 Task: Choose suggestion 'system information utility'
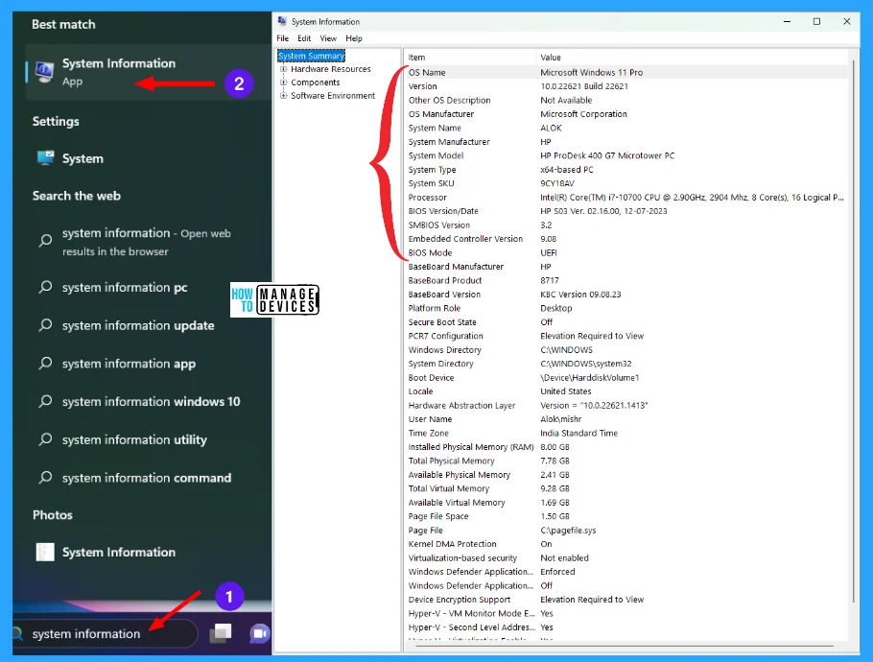tap(134, 439)
